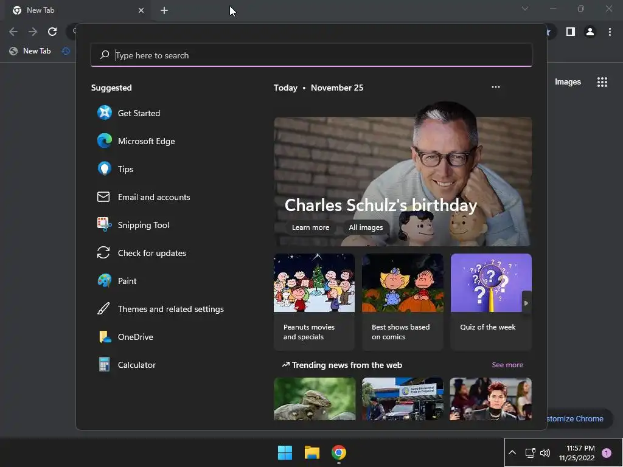This screenshot has height=467, width=623.
Task: Open Peanuts movies and specials card
Action: [314, 302]
